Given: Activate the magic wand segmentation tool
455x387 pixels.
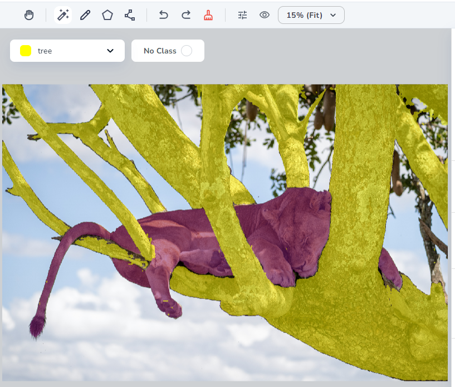Looking at the screenshot, I should (x=63, y=15).
